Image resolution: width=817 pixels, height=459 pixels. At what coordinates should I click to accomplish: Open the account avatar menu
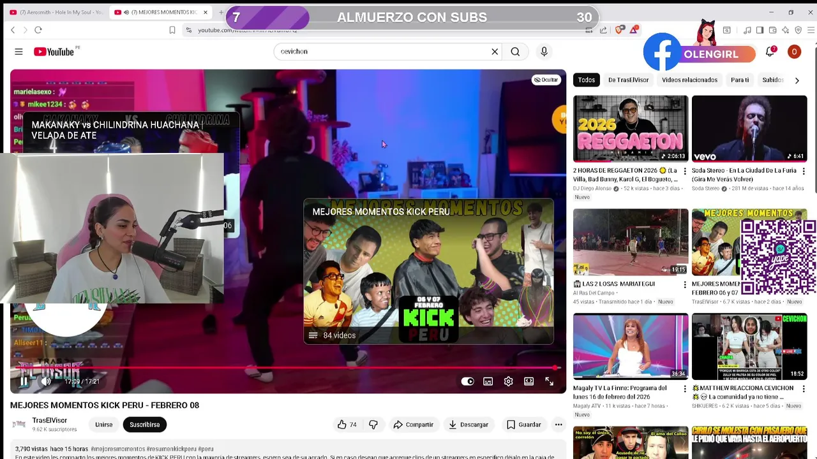pos(794,52)
